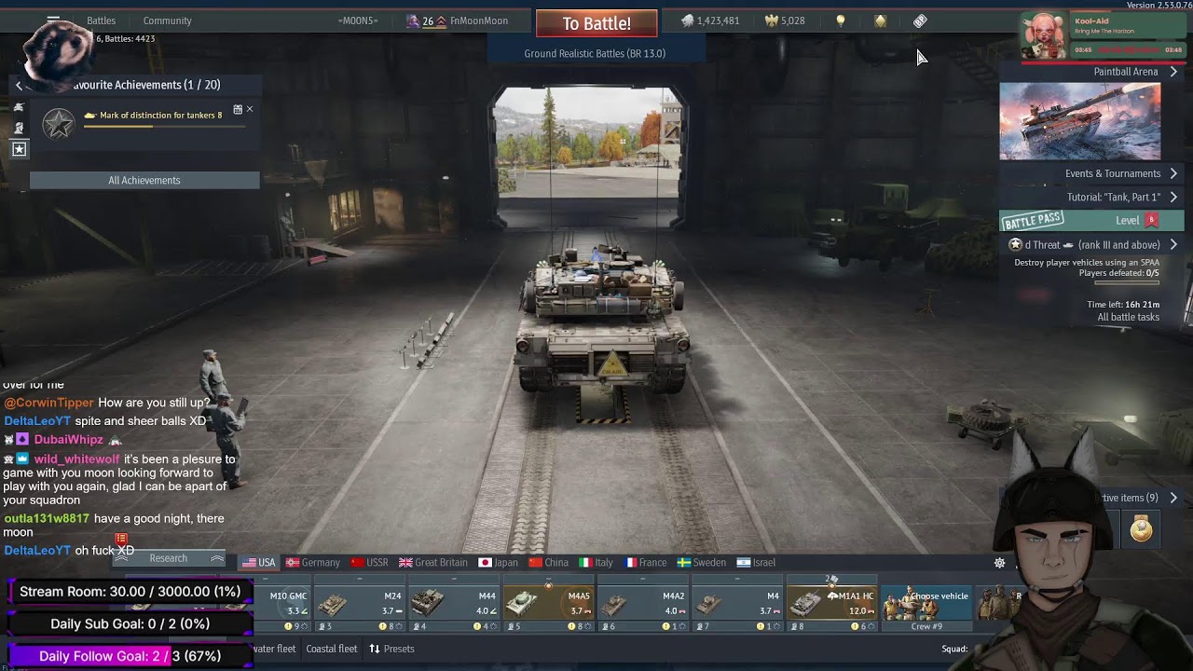The height and width of the screenshot is (671, 1193).
Task: Open the All Achievements list
Action: [x=144, y=180]
